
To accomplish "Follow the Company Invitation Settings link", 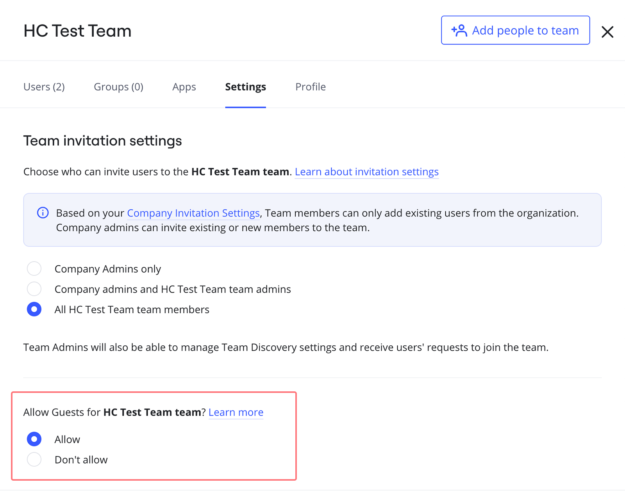I will point(193,213).
